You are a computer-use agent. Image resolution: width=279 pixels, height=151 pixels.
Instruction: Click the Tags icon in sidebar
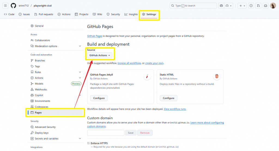point(32,66)
